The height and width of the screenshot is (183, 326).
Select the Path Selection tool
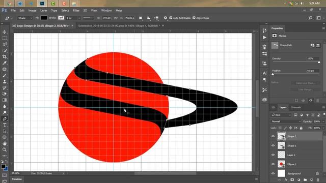[5, 131]
